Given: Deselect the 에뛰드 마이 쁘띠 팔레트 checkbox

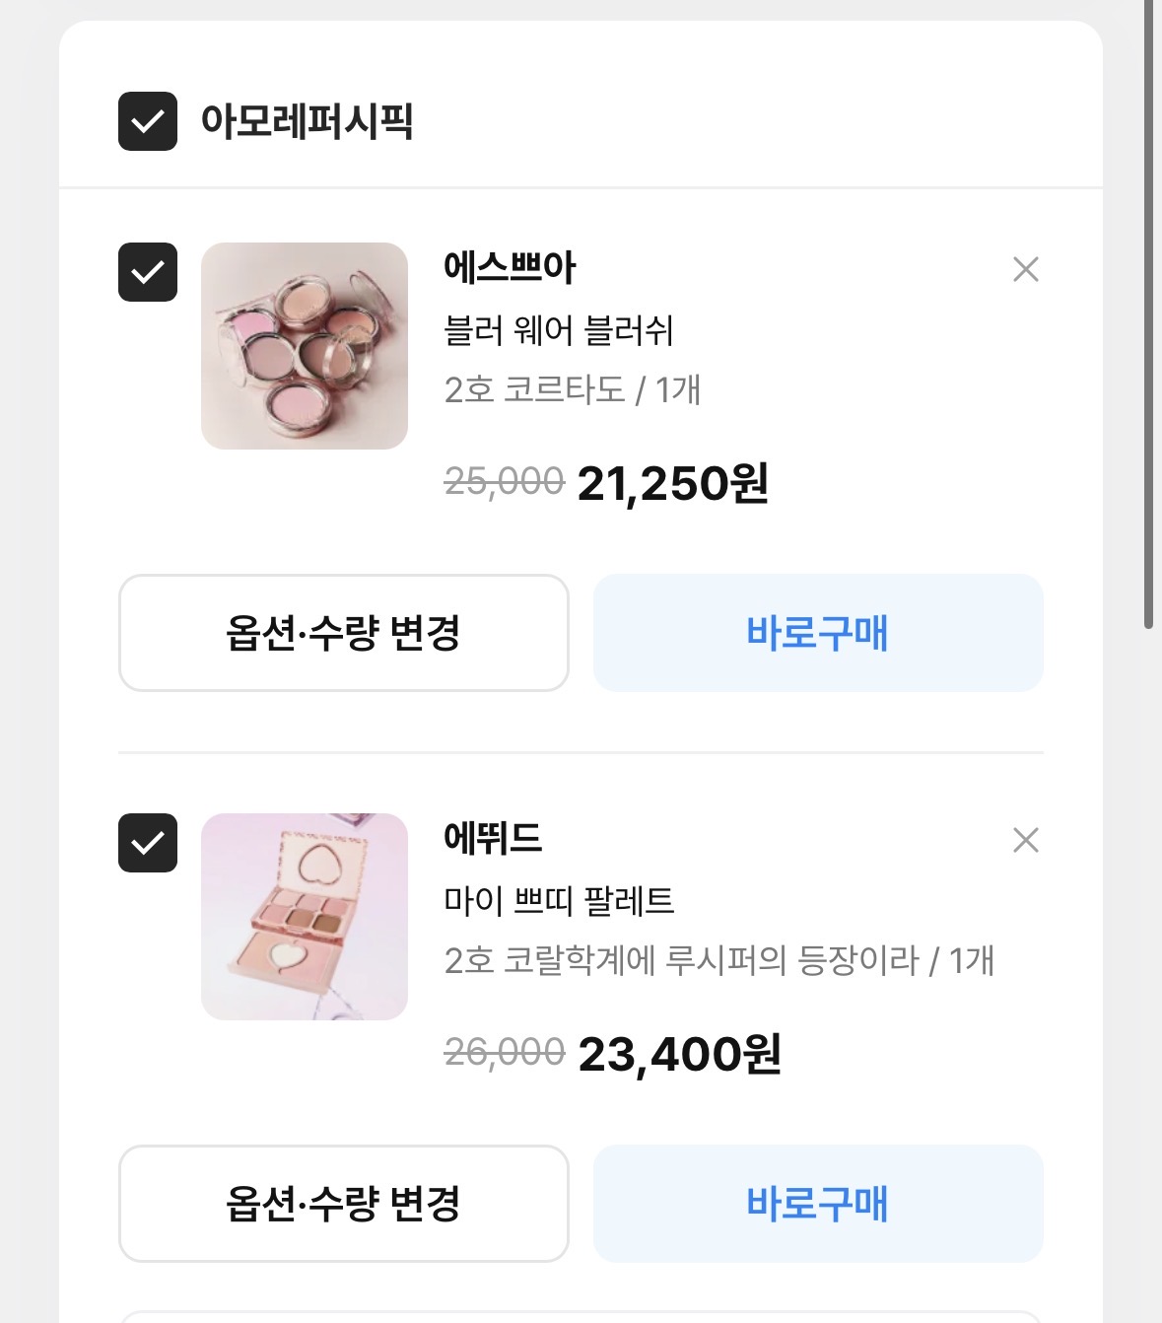Looking at the screenshot, I should coord(148,843).
